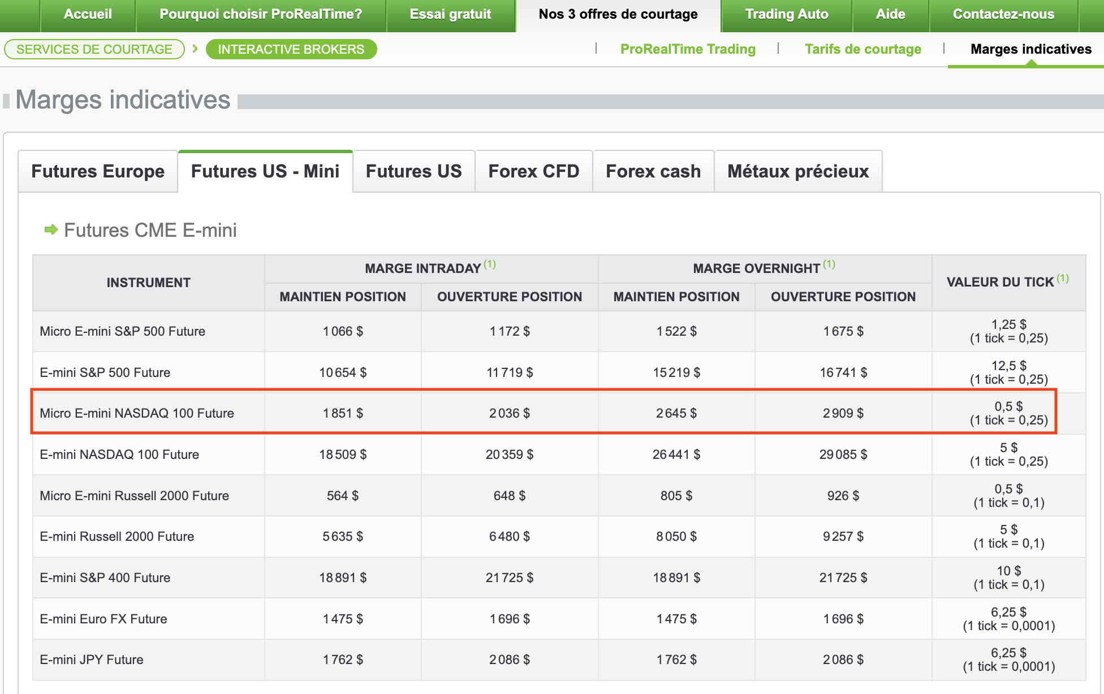Go to Trading Auto section
The image size is (1104, 694).
pyautogui.click(x=786, y=15)
